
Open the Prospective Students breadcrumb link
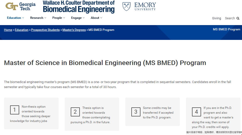tap(45, 30)
